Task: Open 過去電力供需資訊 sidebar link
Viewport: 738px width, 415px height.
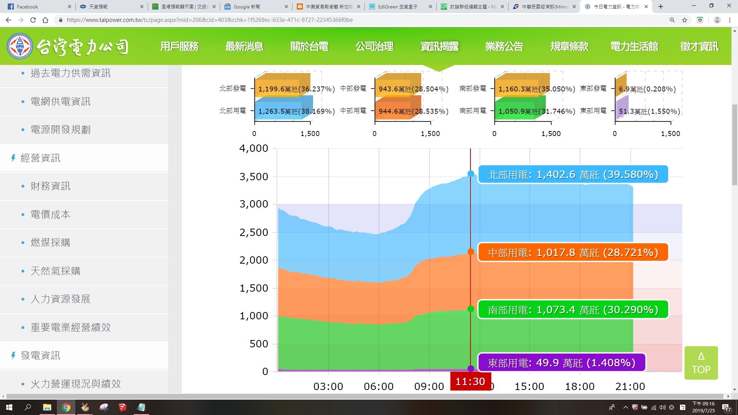Action: click(71, 73)
